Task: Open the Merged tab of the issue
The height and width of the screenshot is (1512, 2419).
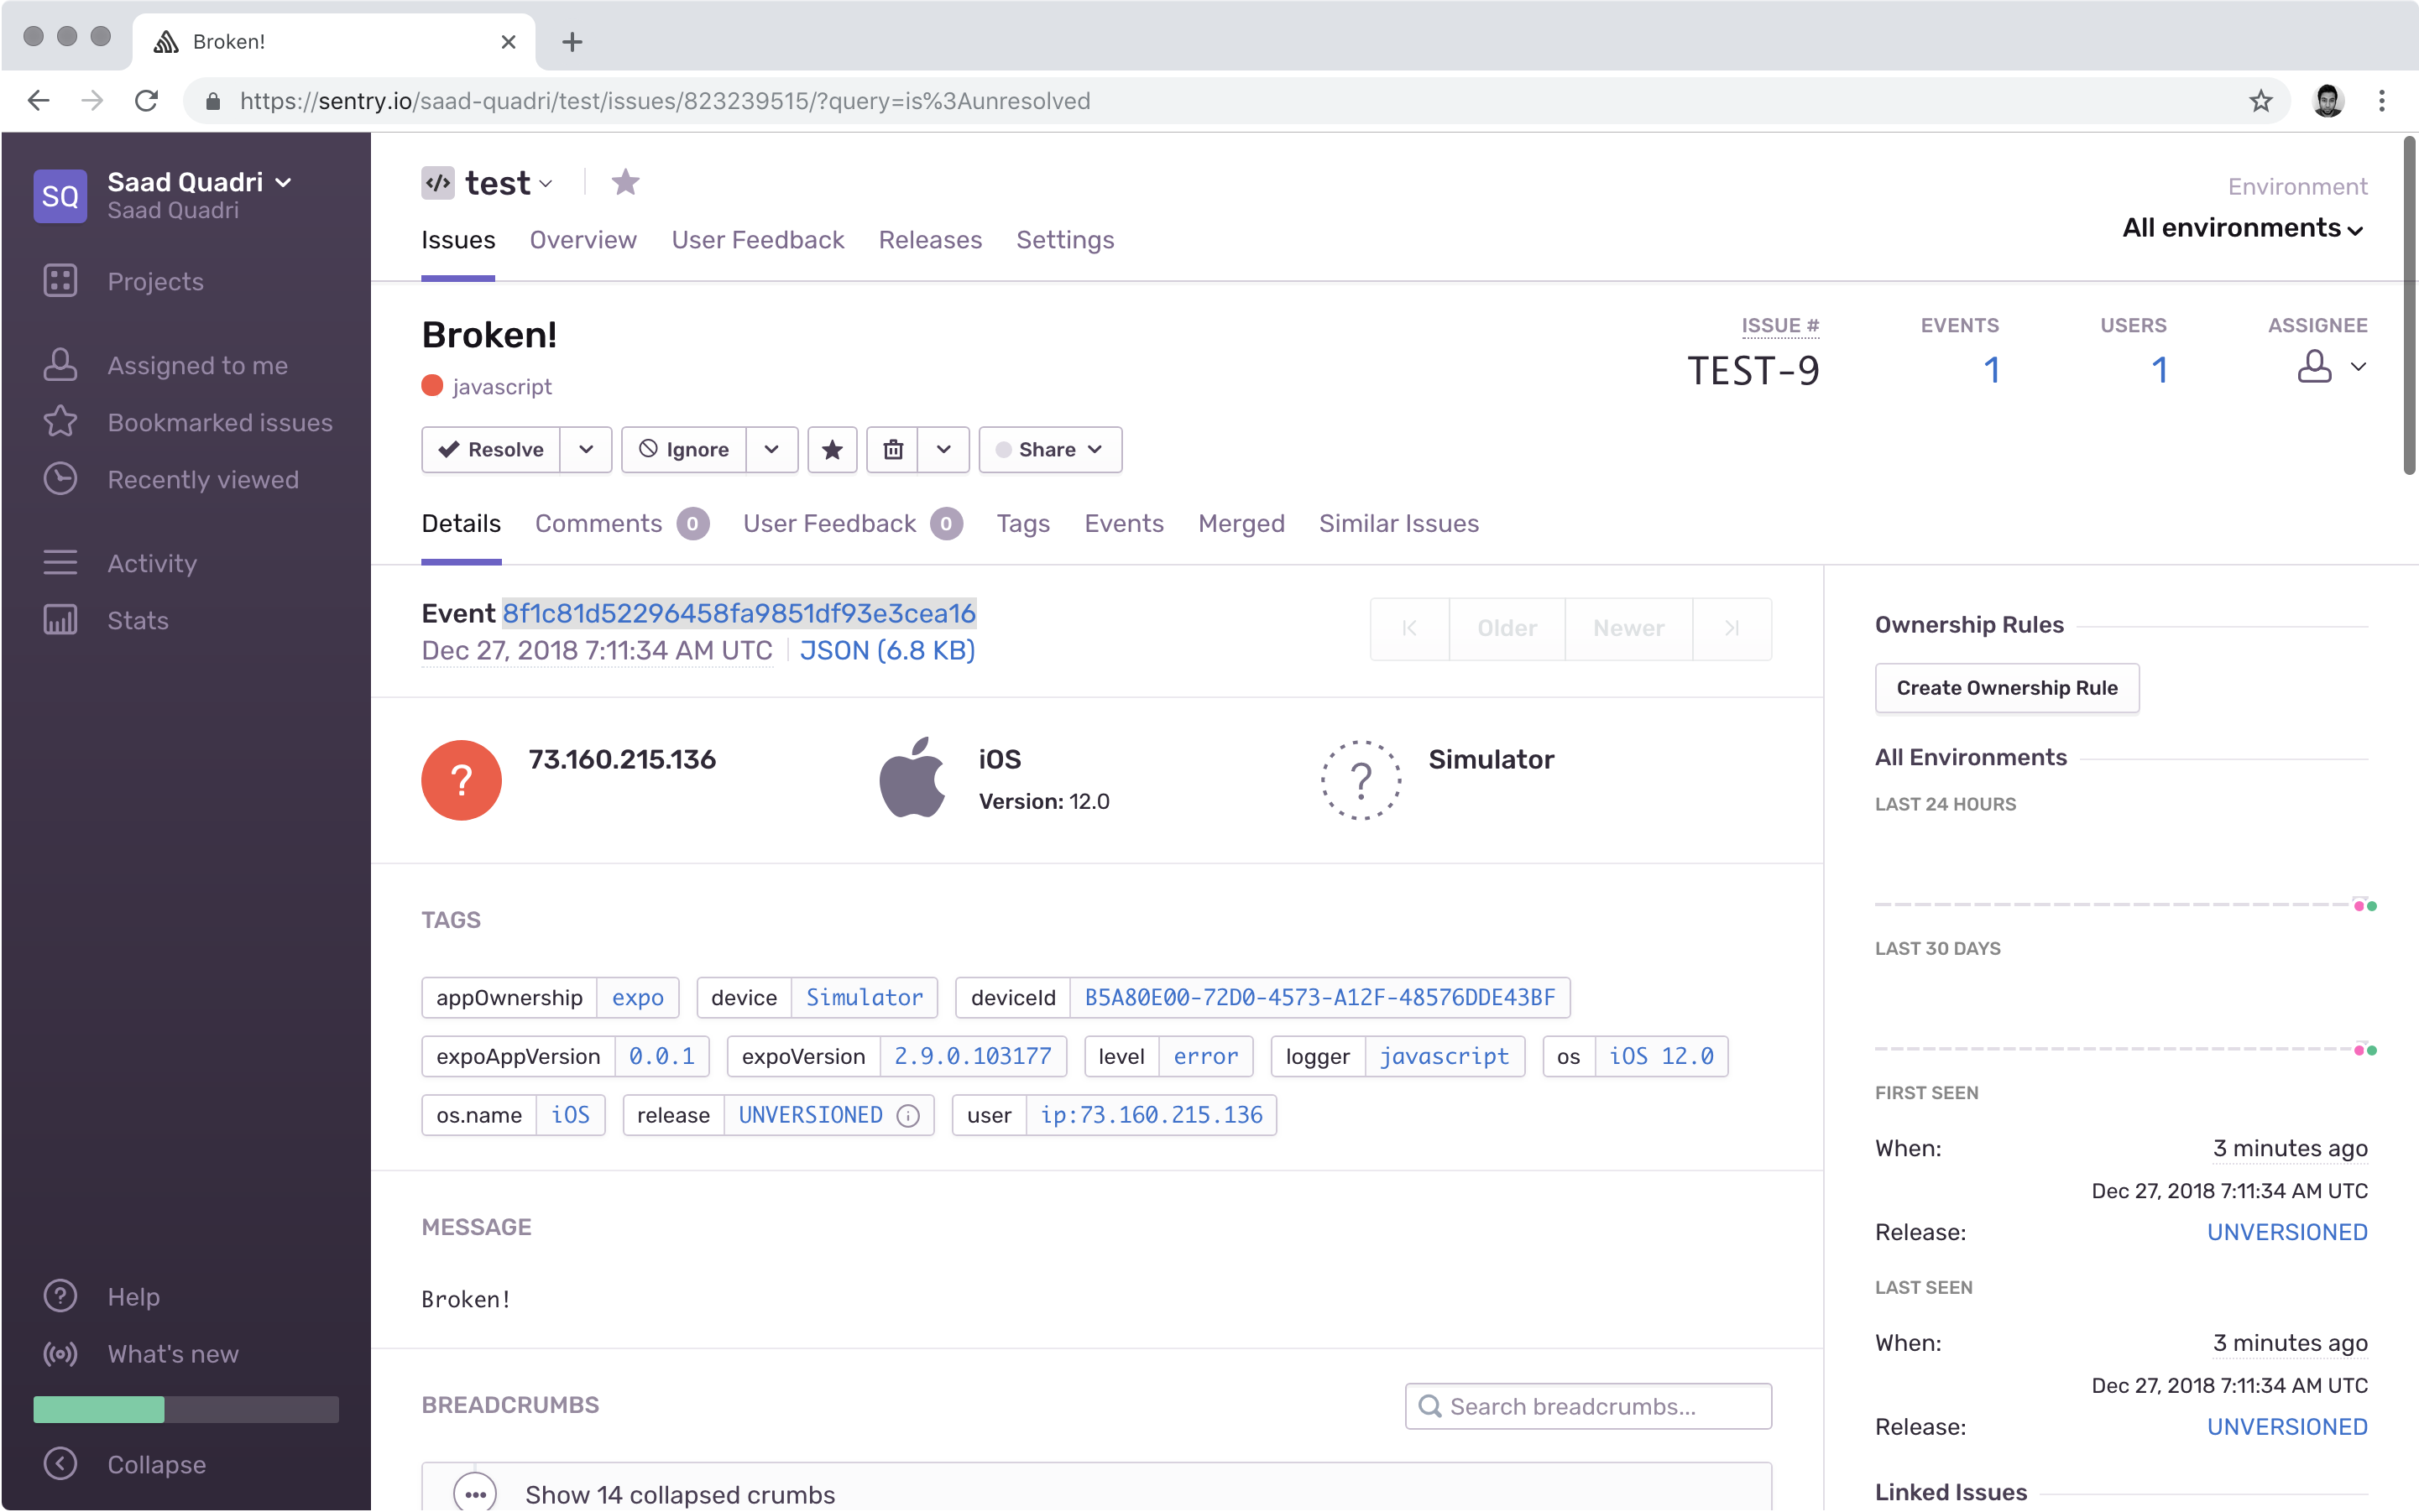Action: pos(1241,523)
